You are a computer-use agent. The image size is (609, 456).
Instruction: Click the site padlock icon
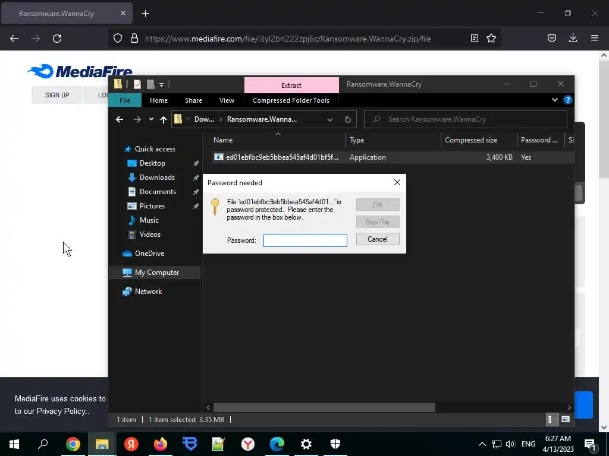coord(134,39)
